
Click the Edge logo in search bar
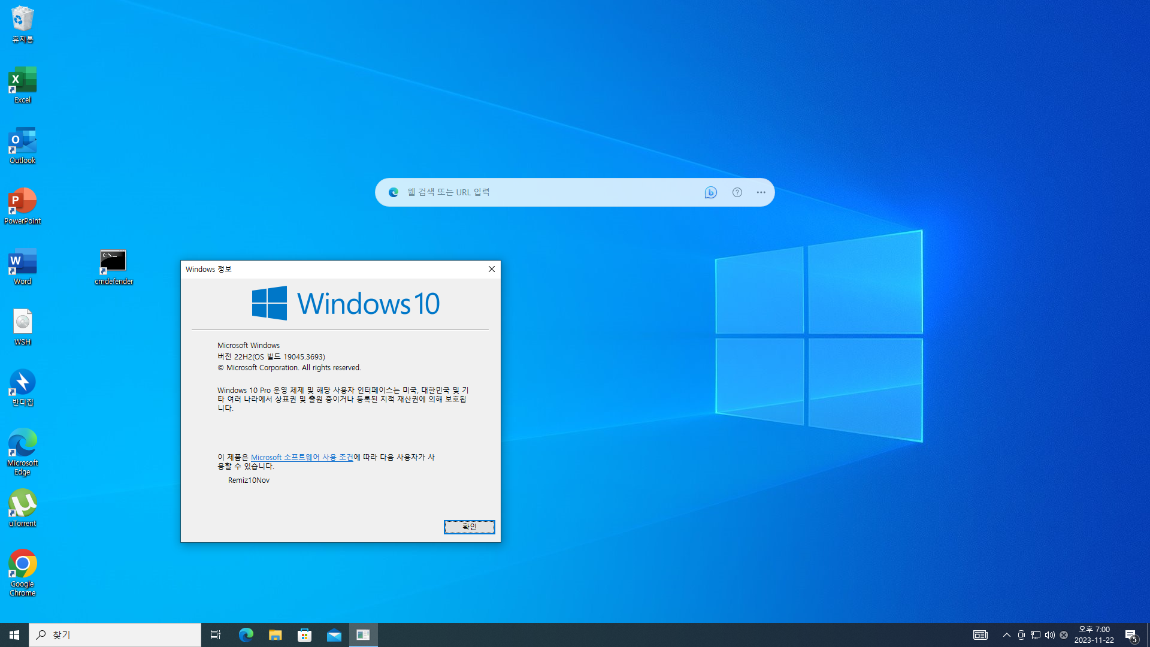[x=394, y=192]
